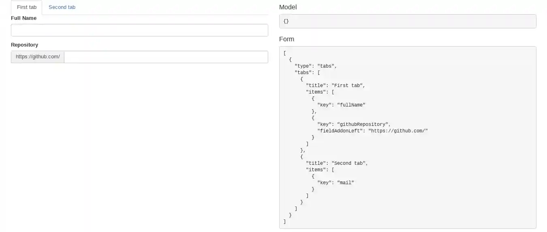Click the Form section heading

(x=286, y=39)
